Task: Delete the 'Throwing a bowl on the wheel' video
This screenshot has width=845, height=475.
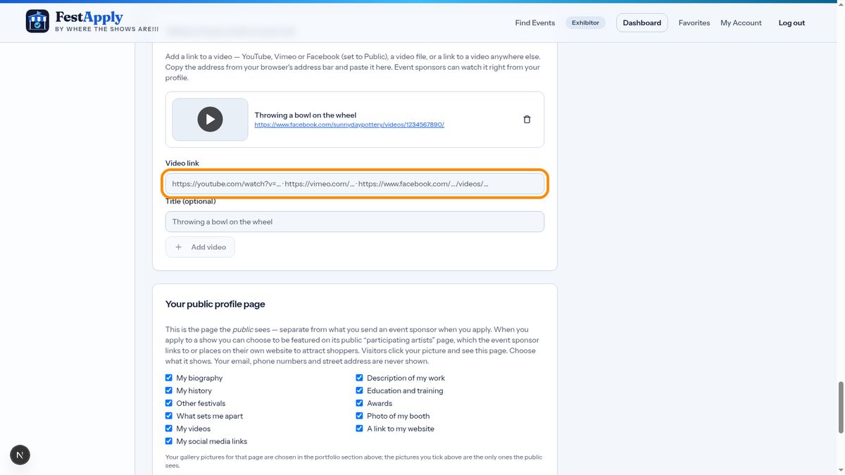Action: pos(527,120)
